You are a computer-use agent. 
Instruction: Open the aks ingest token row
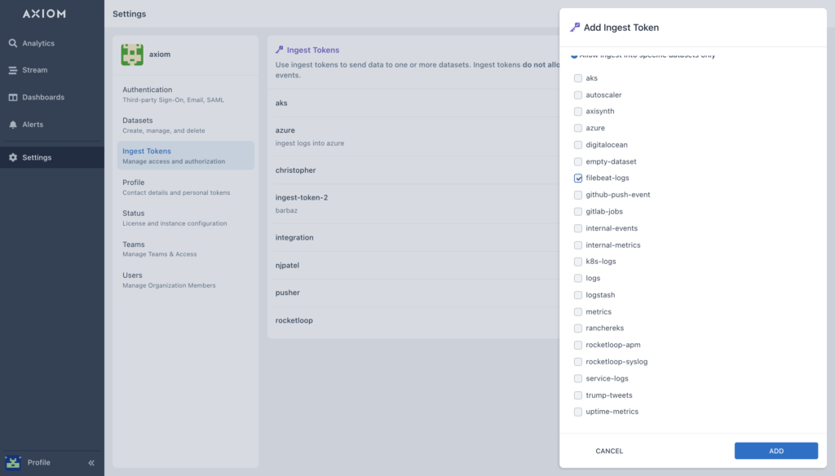click(417, 103)
